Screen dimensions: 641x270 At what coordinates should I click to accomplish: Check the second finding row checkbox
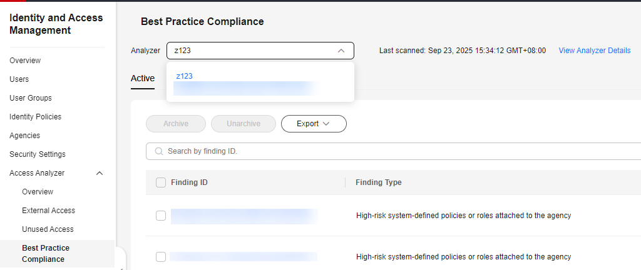[x=161, y=257]
